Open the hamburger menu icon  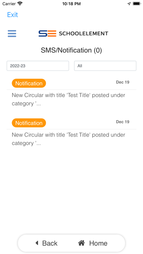click(x=12, y=34)
